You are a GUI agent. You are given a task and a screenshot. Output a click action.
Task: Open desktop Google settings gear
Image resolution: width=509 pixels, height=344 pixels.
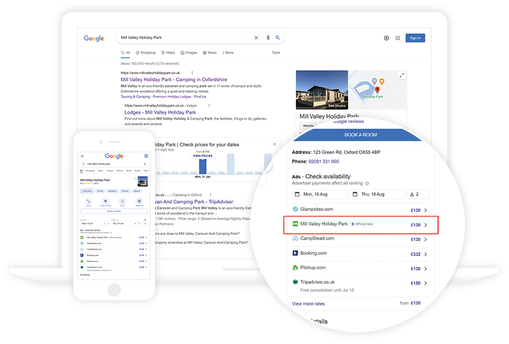(386, 38)
